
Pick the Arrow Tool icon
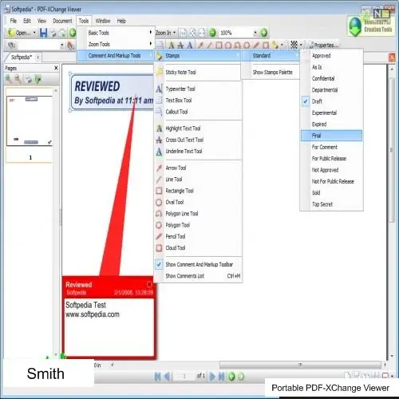click(159, 168)
